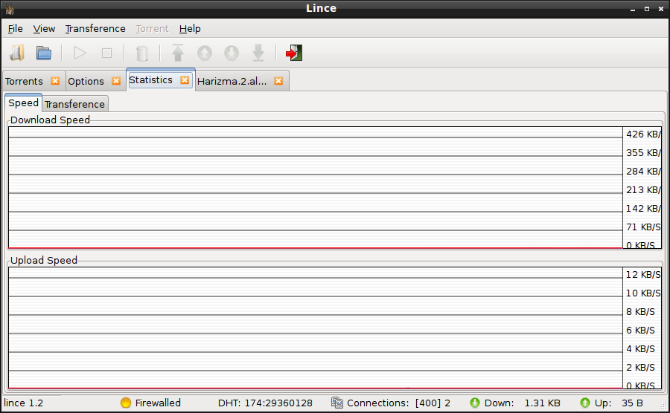This screenshot has width=670, height=413.
Task: Click the yellow Firewalled status icon
Action: tap(126, 403)
